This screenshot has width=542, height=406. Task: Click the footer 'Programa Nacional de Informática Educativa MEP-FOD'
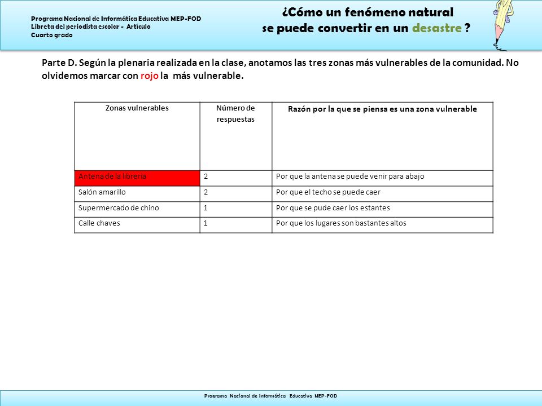coord(270,396)
